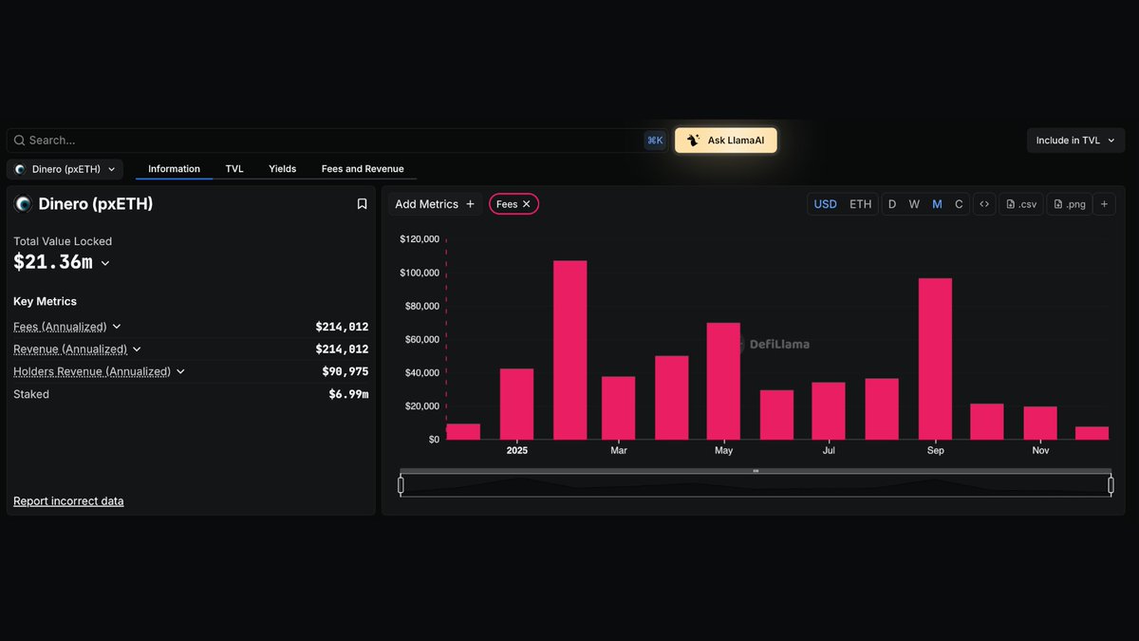Remove the Fees metric chip
The image size is (1139, 641).
coord(526,204)
